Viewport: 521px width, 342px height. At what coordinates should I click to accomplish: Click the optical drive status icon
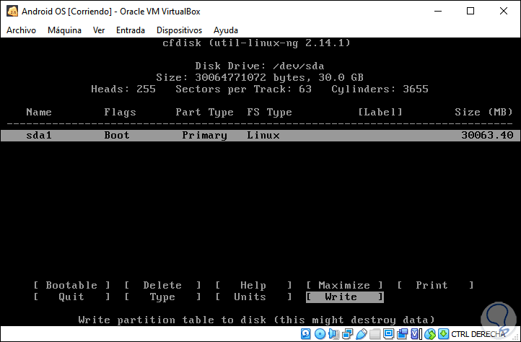(x=320, y=333)
